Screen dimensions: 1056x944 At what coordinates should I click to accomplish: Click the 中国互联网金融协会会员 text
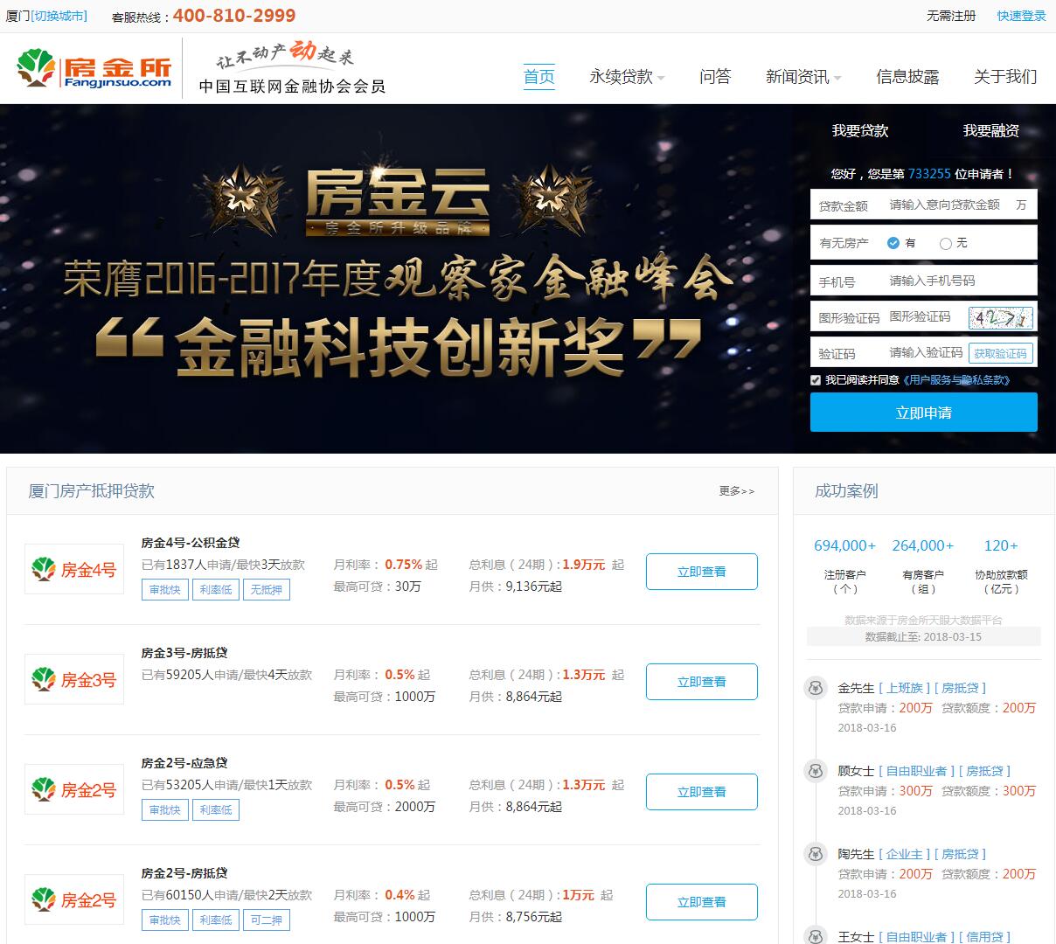click(292, 87)
